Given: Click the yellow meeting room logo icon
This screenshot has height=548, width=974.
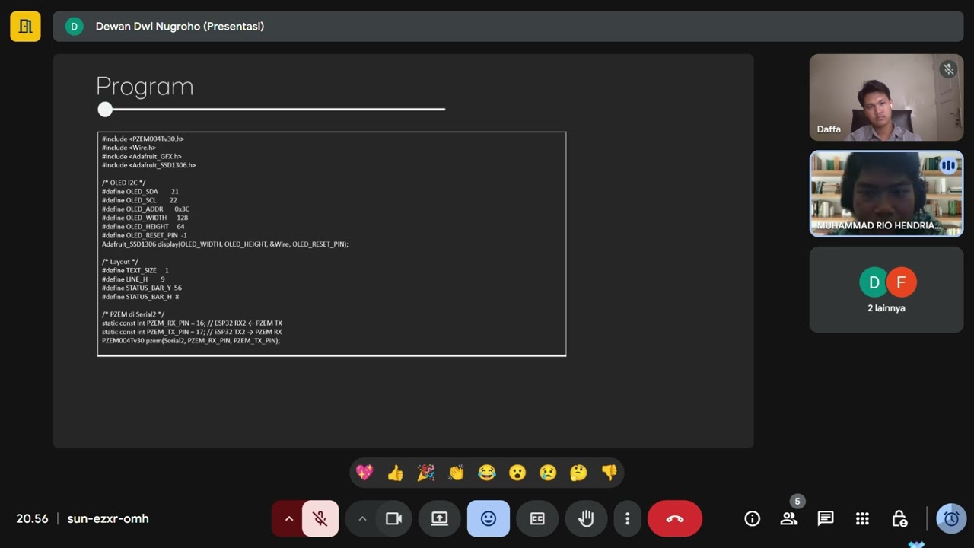Looking at the screenshot, I should tap(25, 26).
